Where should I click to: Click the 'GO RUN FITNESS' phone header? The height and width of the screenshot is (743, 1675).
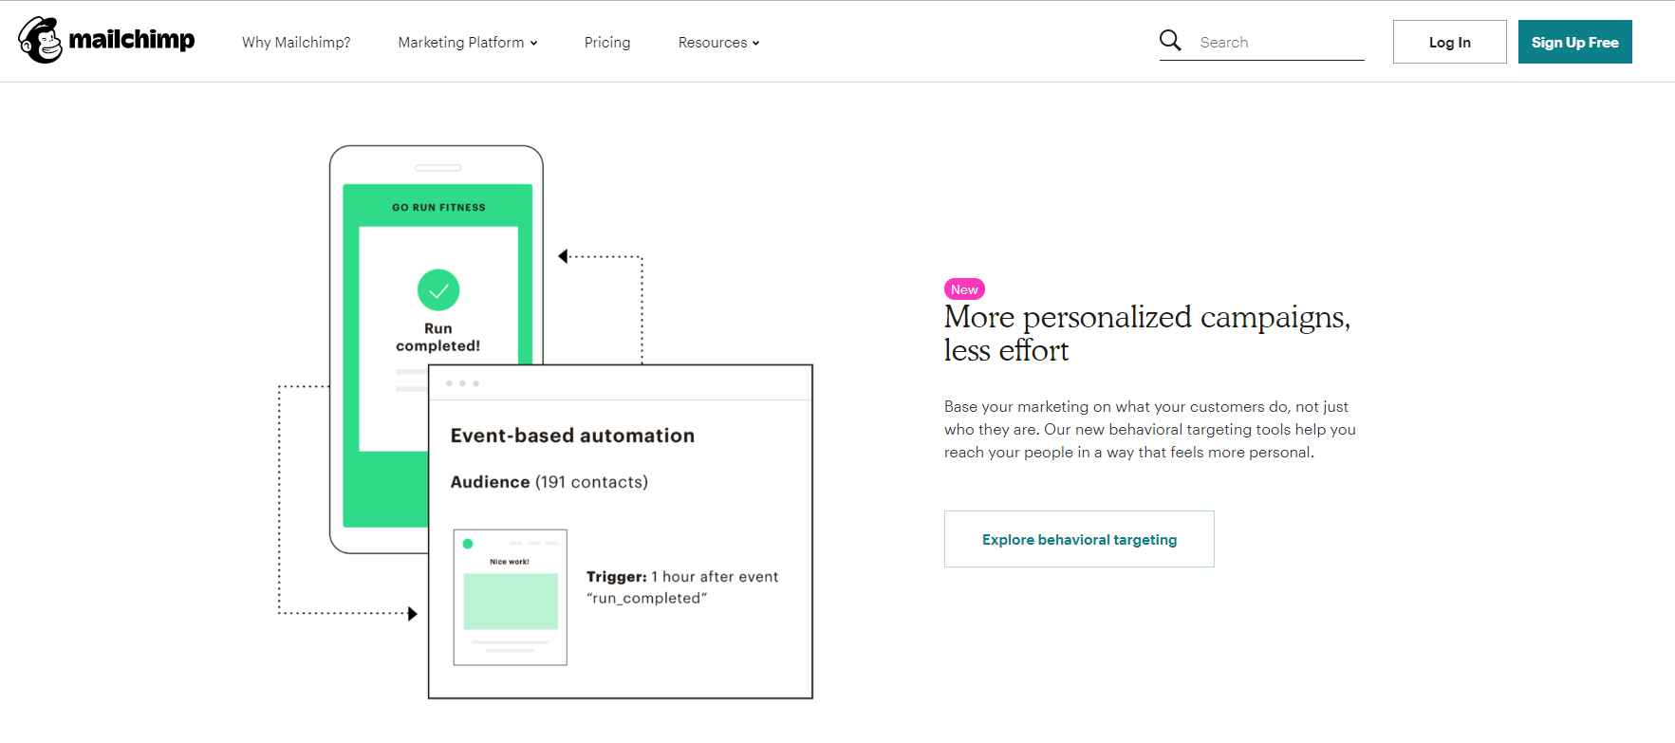[x=438, y=207]
